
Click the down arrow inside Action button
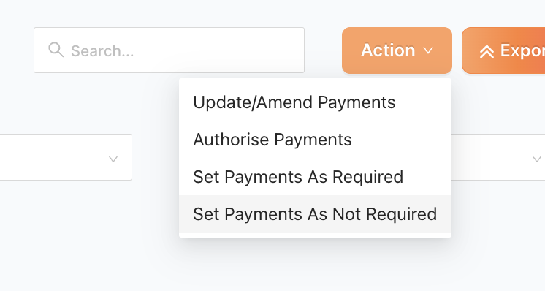click(x=428, y=50)
